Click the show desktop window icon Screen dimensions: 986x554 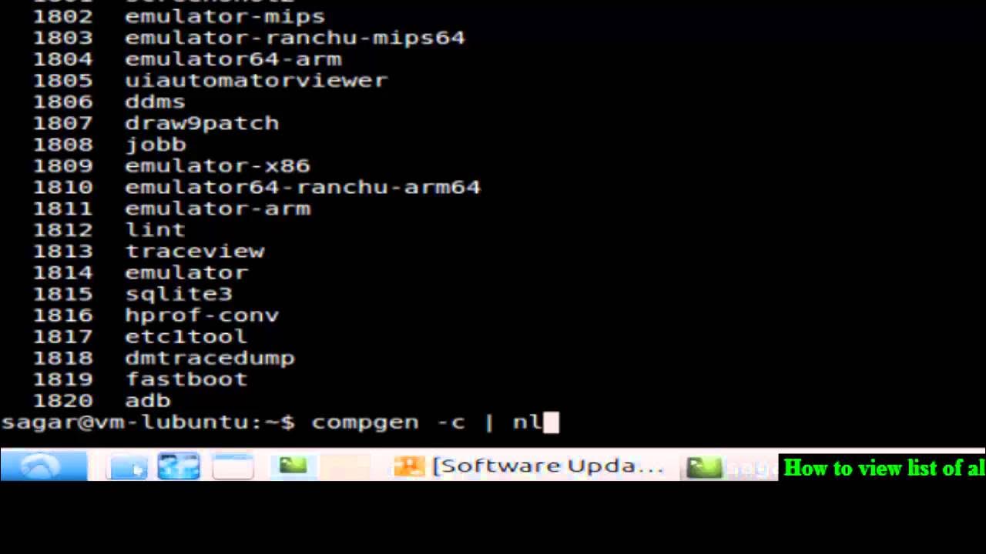(233, 466)
